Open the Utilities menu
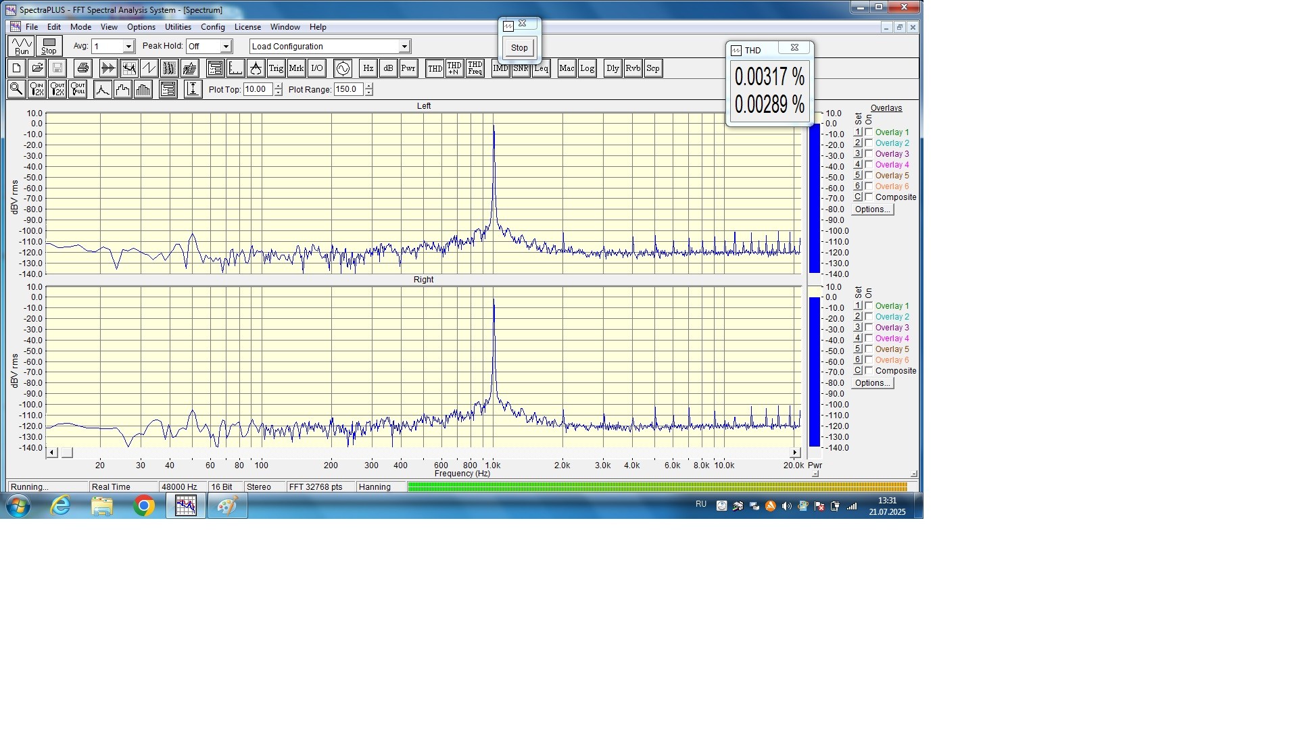 (178, 27)
